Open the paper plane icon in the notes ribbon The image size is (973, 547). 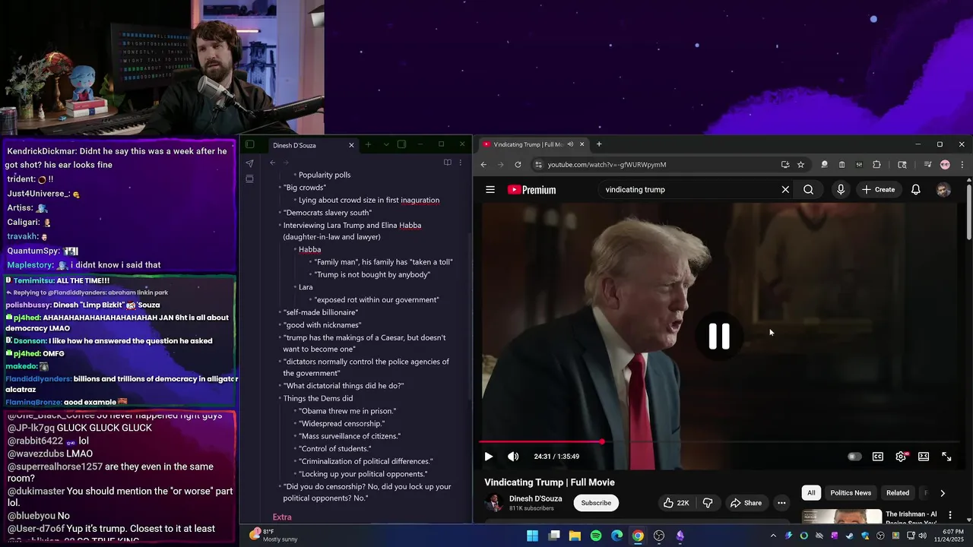point(249,163)
